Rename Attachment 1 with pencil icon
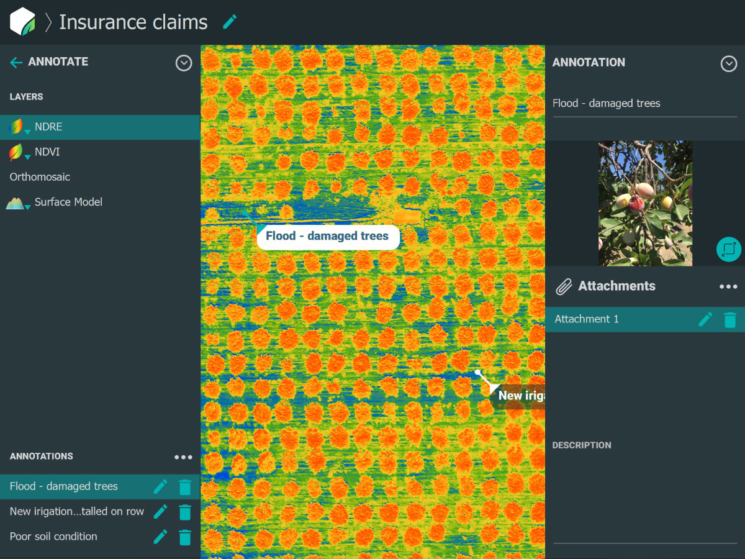 (x=705, y=319)
